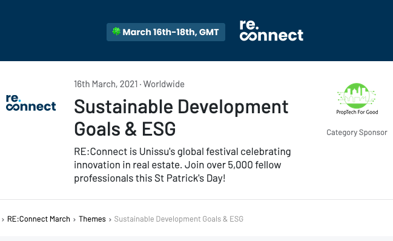This screenshot has height=241, width=393.
Task: Select the Sustainable Development Goals & ESG breadcrumb
Action: tap(179, 219)
